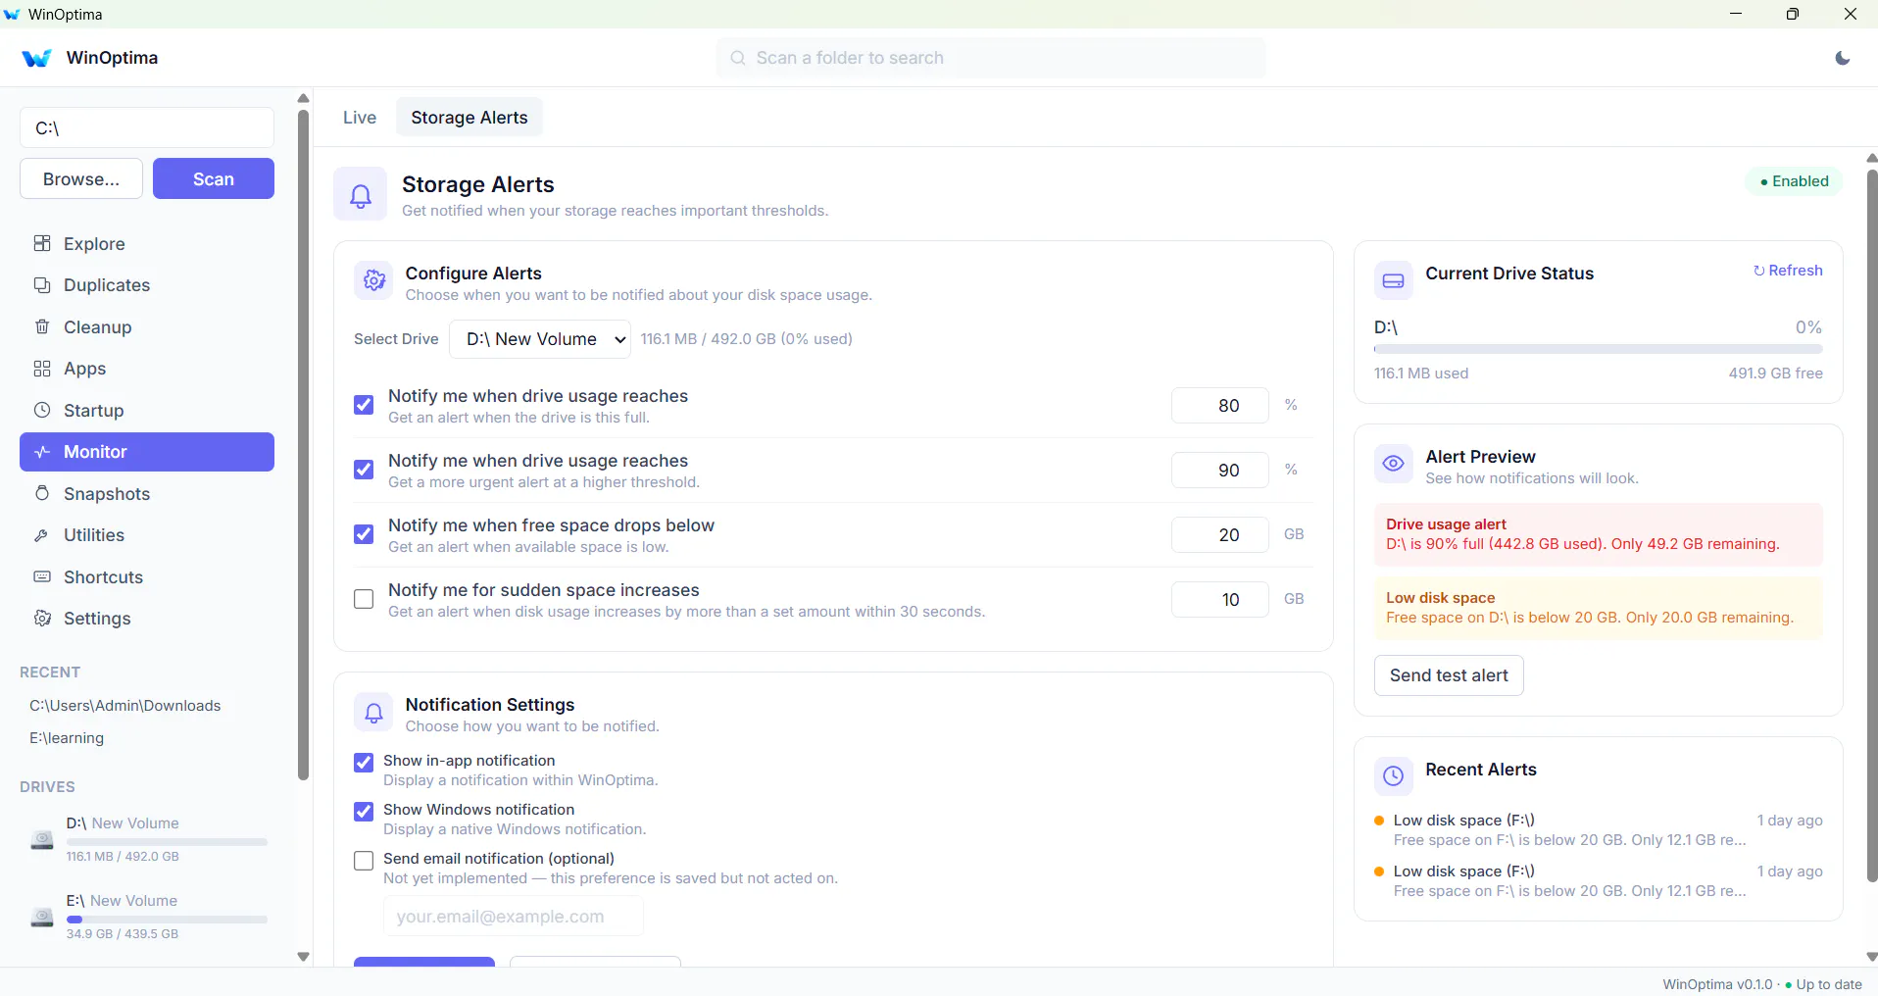Edit the 80 percent threshold field
This screenshot has width=1878, height=996.
click(x=1220, y=405)
